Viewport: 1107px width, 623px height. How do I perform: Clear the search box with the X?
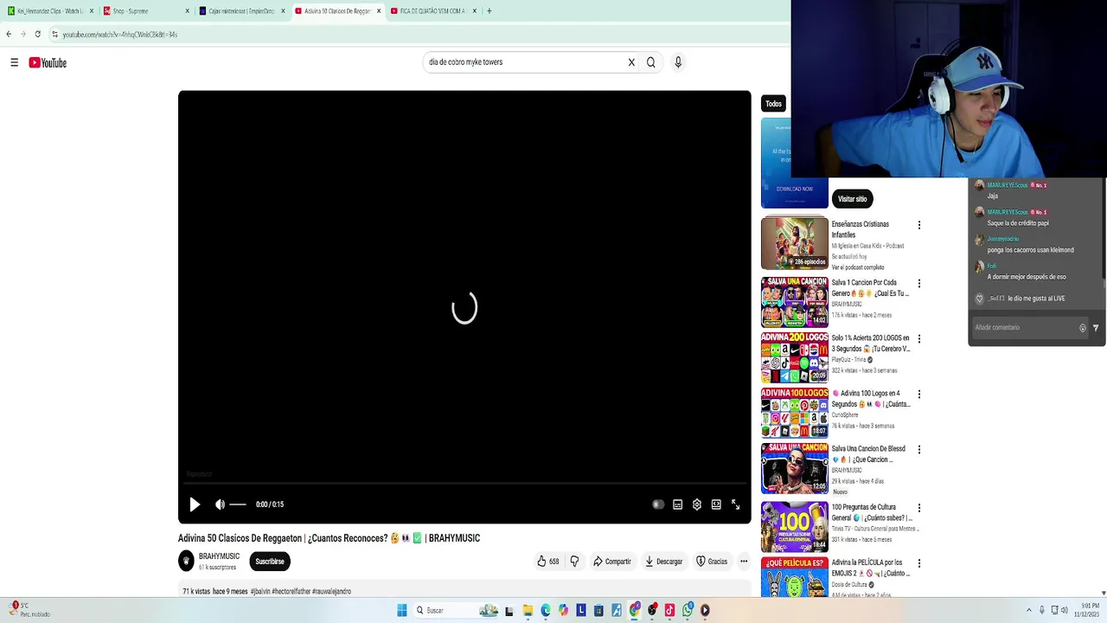tap(631, 62)
